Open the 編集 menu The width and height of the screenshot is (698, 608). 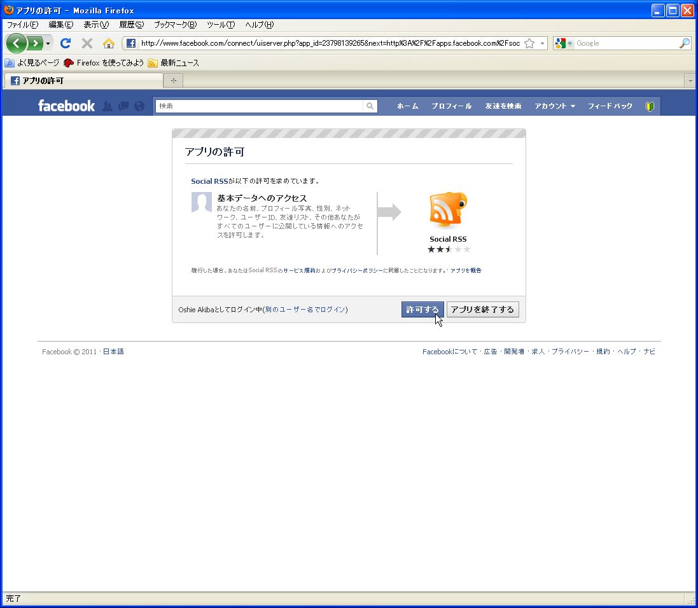[x=61, y=24]
